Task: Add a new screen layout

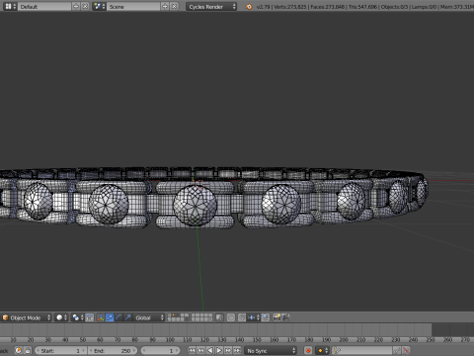Action: pos(76,7)
